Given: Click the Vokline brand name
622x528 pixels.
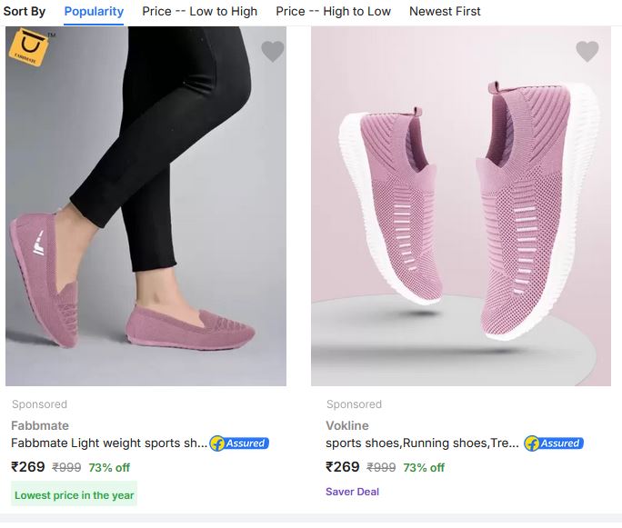Looking at the screenshot, I should coord(349,425).
